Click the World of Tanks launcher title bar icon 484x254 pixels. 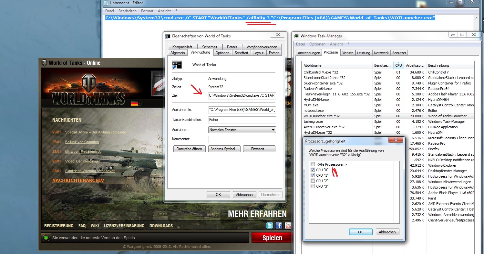(x=44, y=63)
